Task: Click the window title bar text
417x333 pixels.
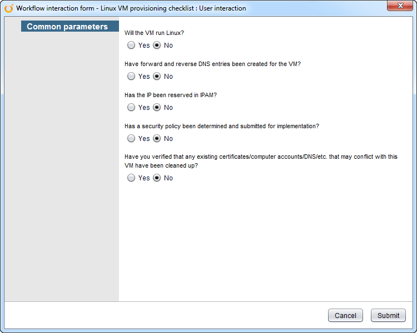Action: point(131,8)
